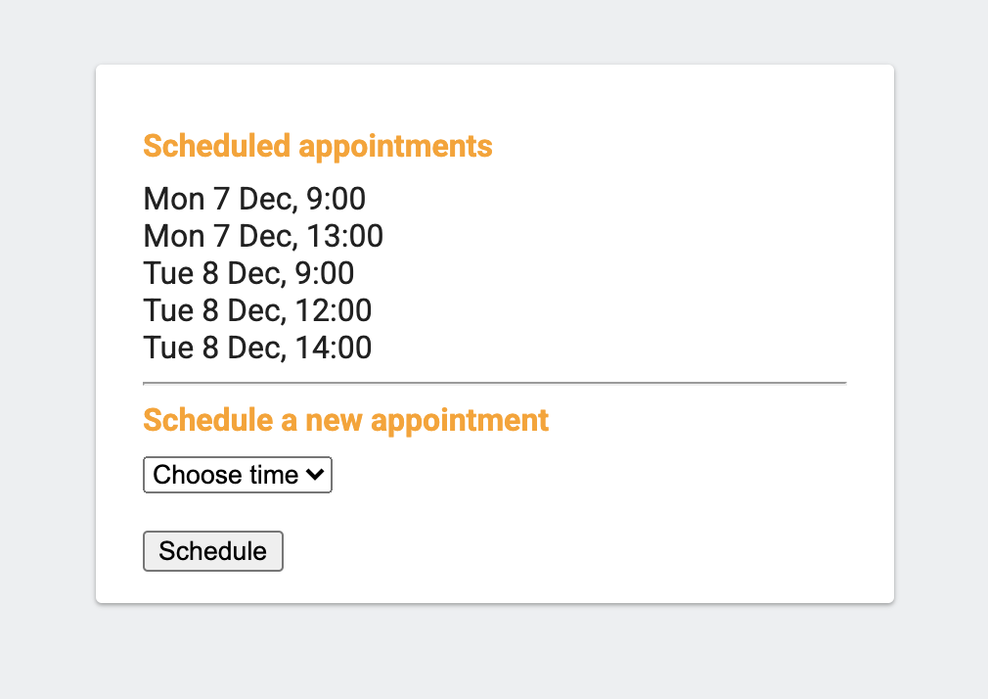This screenshot has width=988, height=699.
Task: Click the dropdown chevron arrow
Action: pyautogui.click(x=316, y=475)
